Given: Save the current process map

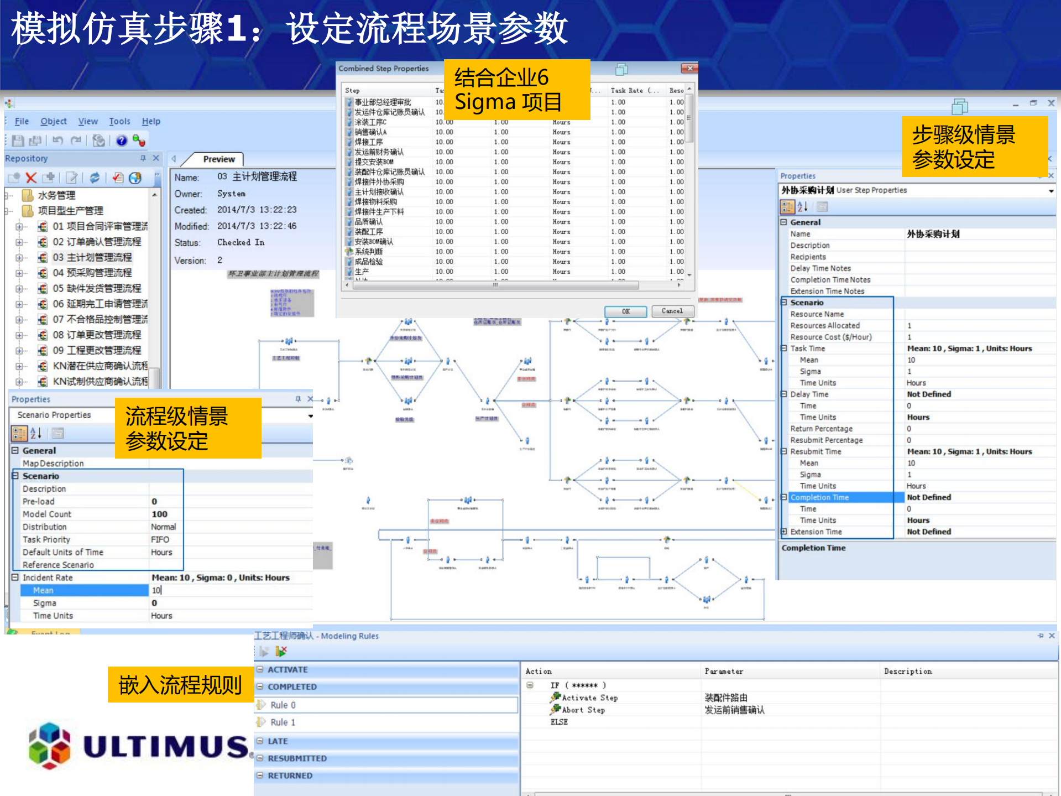Looking at the screenshot, I should click(18, 141).
